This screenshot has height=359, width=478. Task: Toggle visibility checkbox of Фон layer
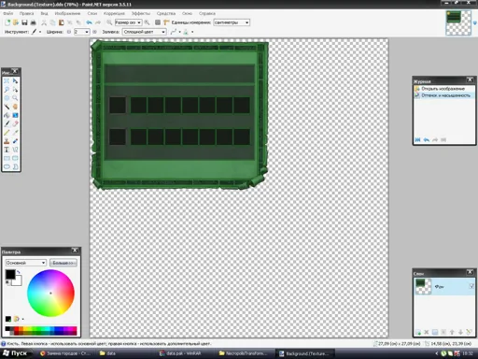tap(471, 286)
